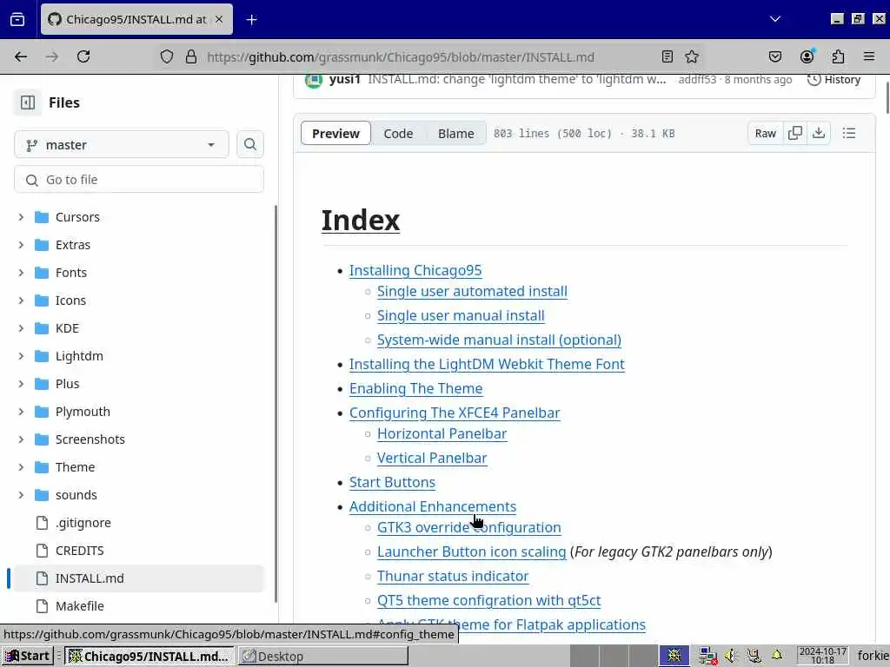Open the yusi1 author link

tap(344, 79)
